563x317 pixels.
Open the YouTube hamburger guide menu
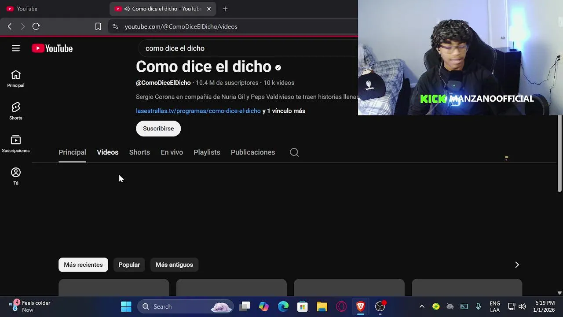(x=16, y=48)
